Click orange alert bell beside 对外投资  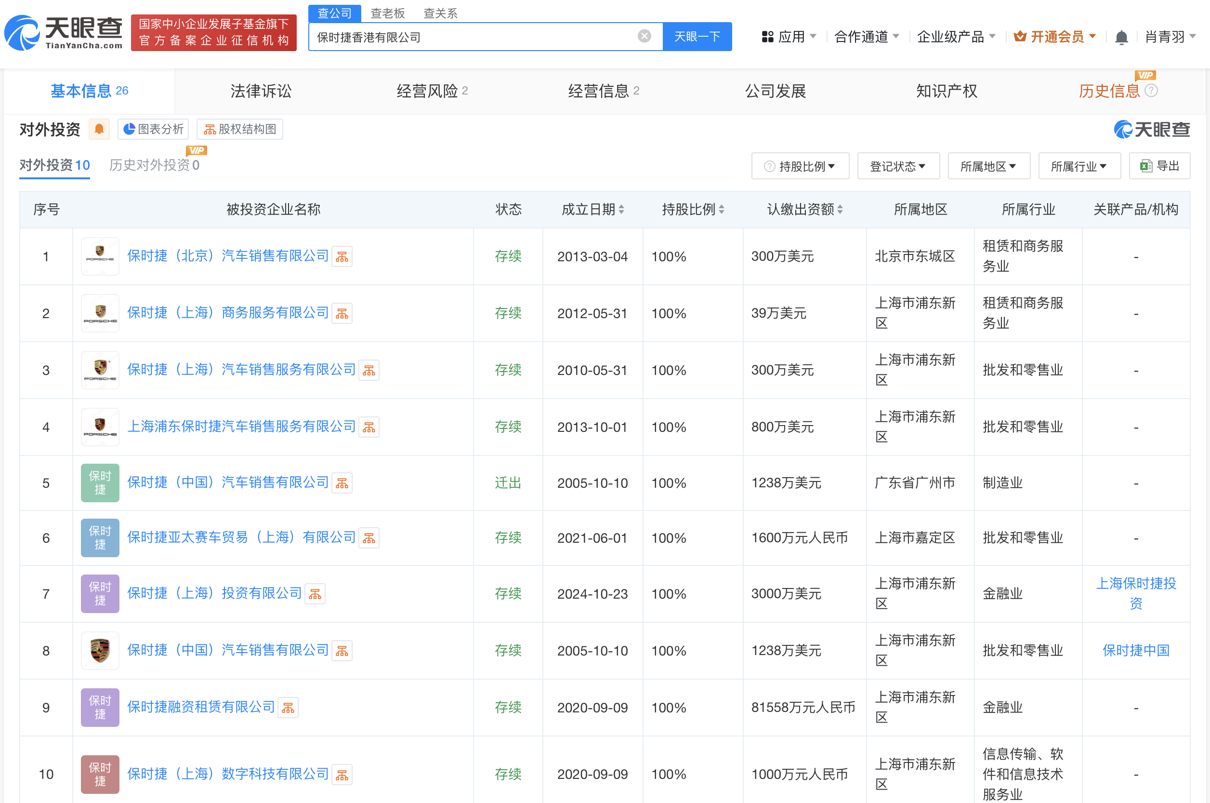tap(99, 129)
